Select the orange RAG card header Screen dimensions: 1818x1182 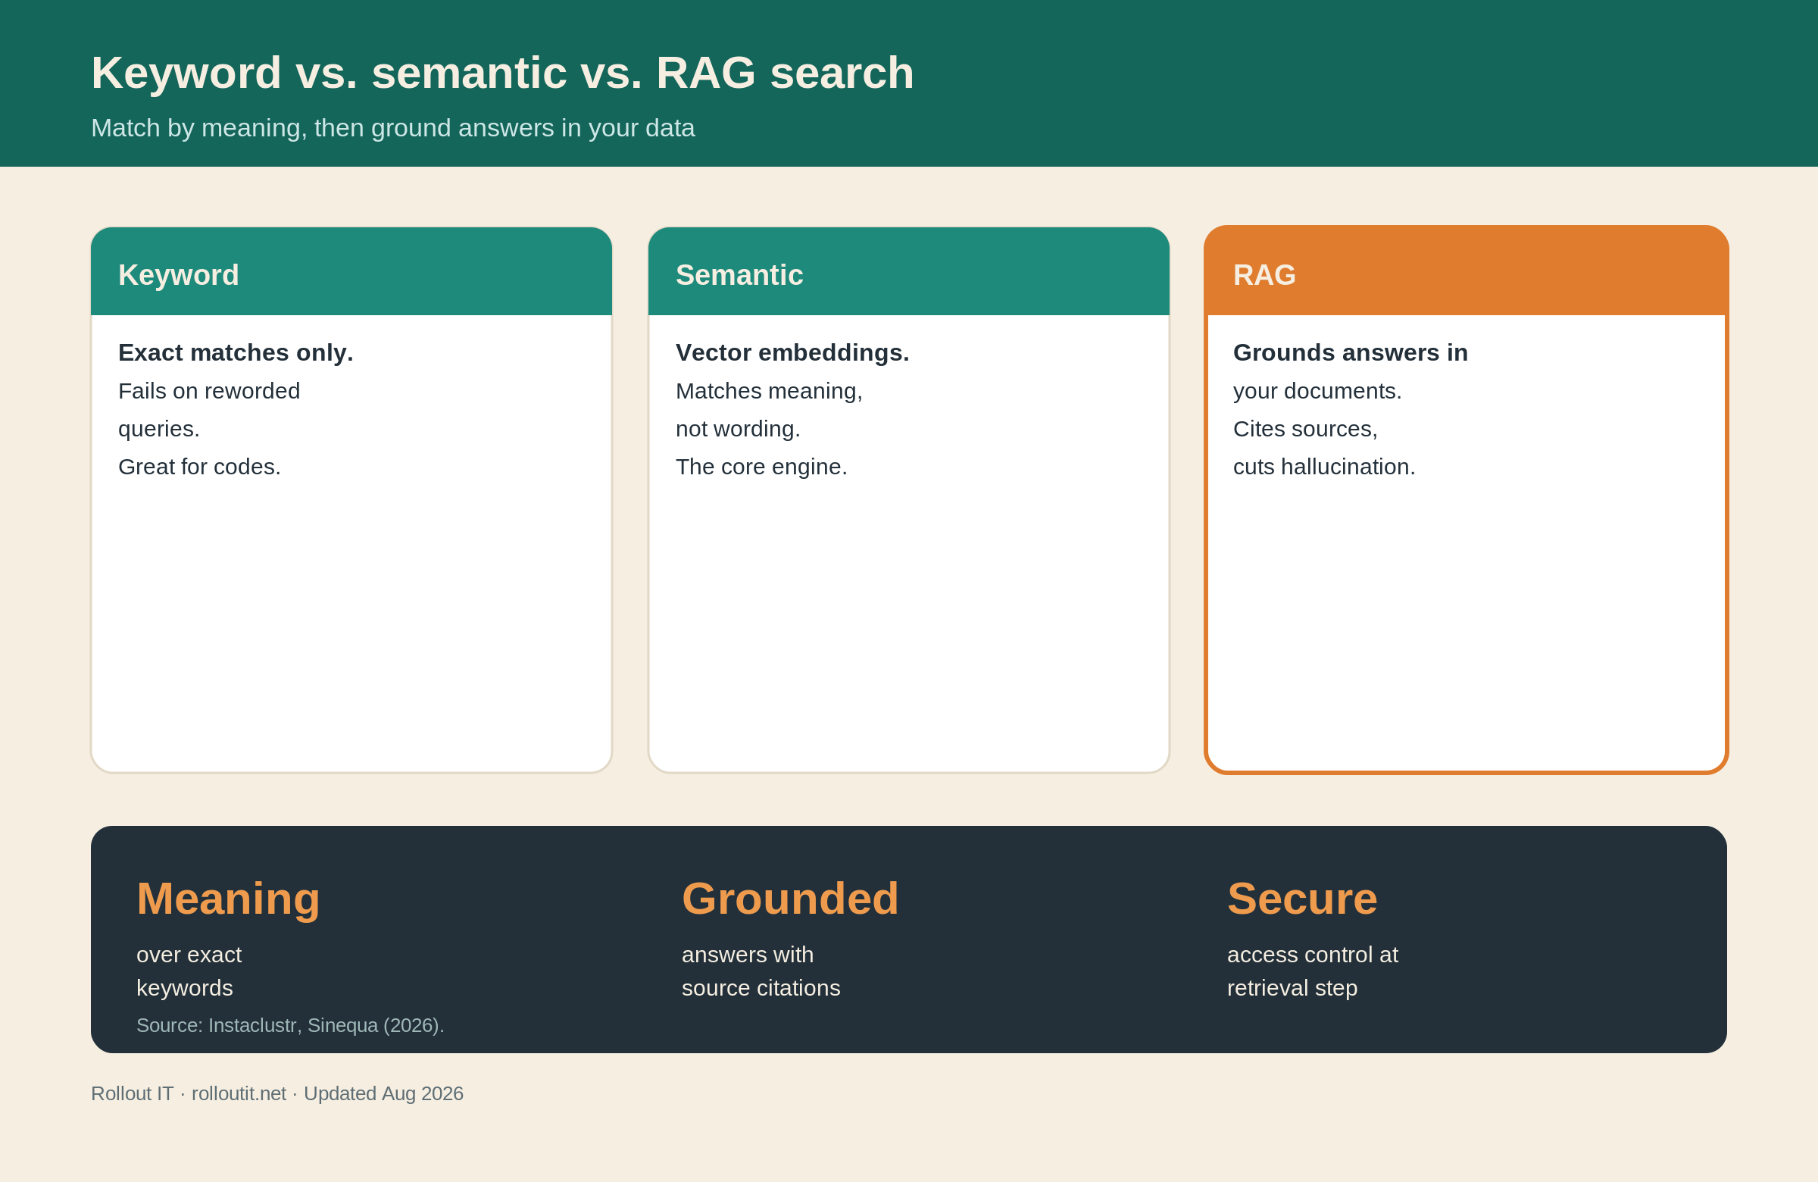(x=1466, y=271)
